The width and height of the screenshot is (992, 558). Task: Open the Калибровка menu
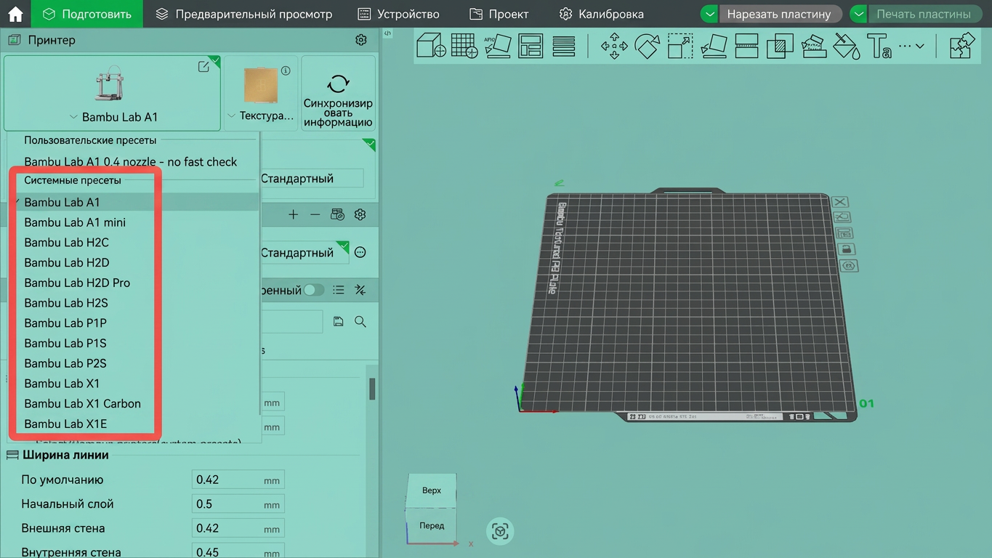[602, 14]
